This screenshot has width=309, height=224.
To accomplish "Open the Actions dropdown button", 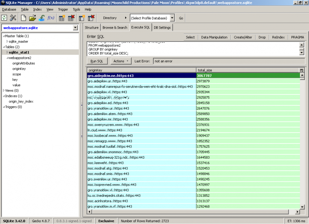I will [x=121, y=61].
